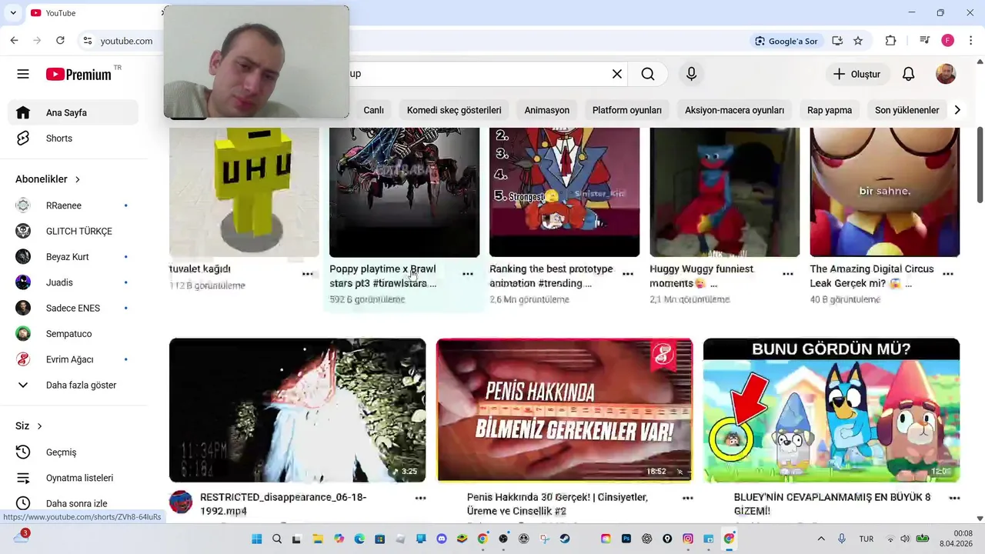
Task: Open Instagram from the taskbar
Action: point(688,539)
